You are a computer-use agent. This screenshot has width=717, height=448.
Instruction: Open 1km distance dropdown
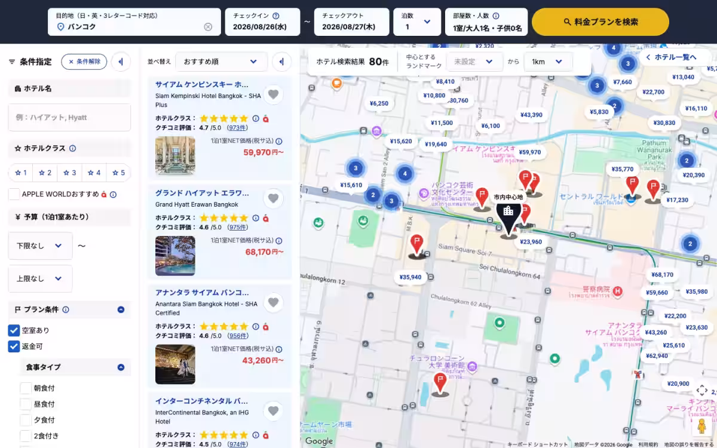[548, 62]
